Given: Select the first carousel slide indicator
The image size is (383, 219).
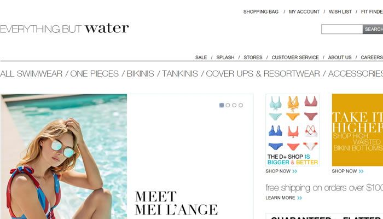Looking at the screenshot, I should click(x=222, y=105).
